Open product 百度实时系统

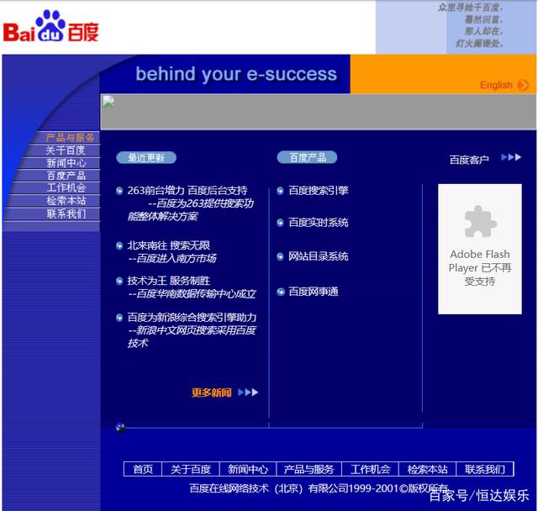(x=319, y=223)
